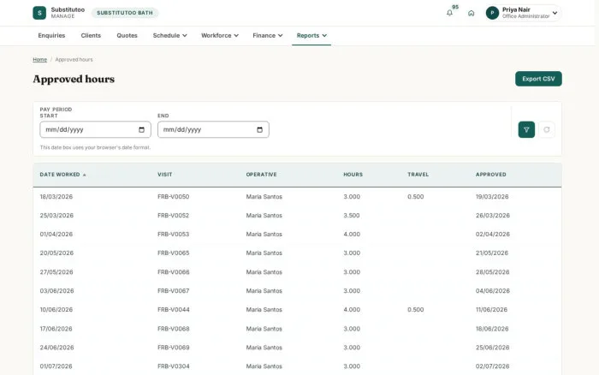Sort by the Operative column header

pyautogui.click(x=261, y=175)
